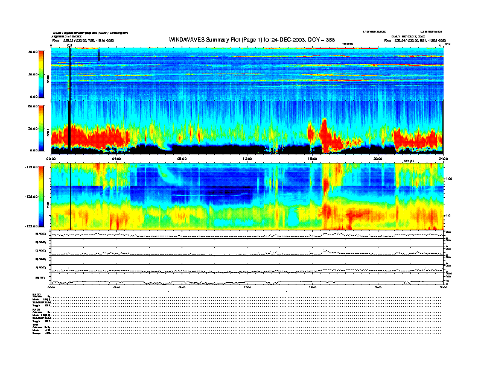Click the 04:00 tick label under RAD1 spectrogram
Viewport: 478px width, 369px height.
(x=116, y=159)
